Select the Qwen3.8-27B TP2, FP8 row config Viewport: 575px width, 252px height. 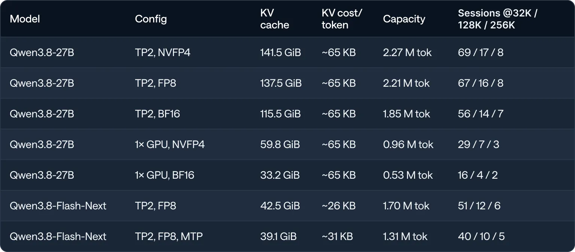(x=155, y=83)
